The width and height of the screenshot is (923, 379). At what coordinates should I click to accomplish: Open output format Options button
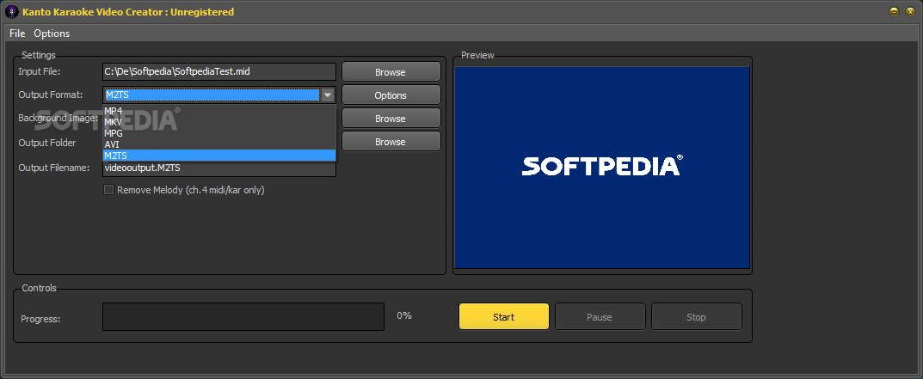tap(391, 95)
